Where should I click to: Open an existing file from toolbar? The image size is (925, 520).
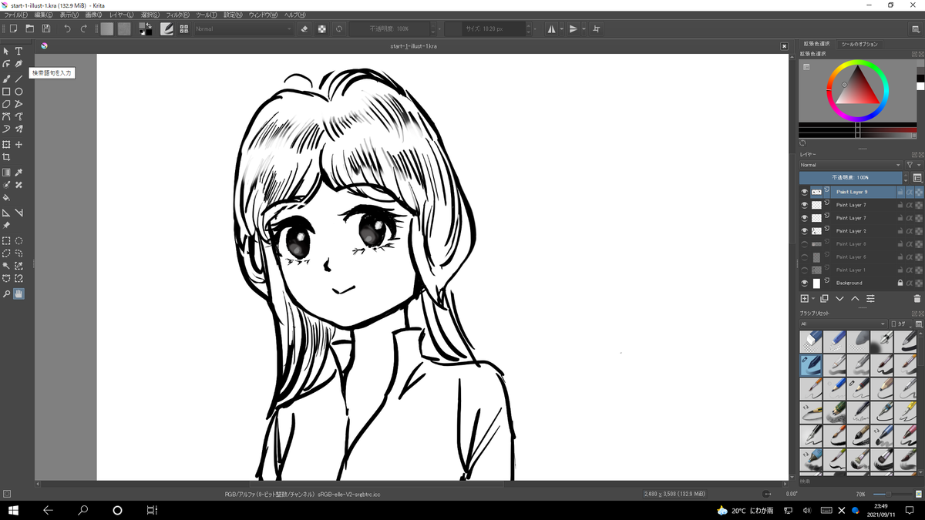coord(29,29)
